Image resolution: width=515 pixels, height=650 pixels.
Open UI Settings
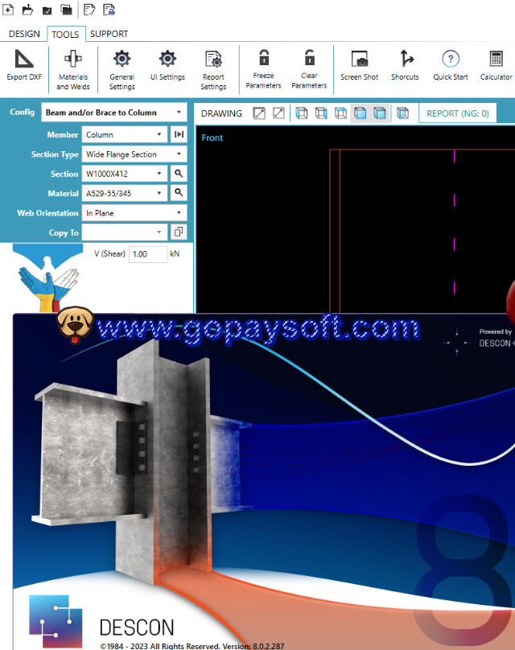(167, 65)
